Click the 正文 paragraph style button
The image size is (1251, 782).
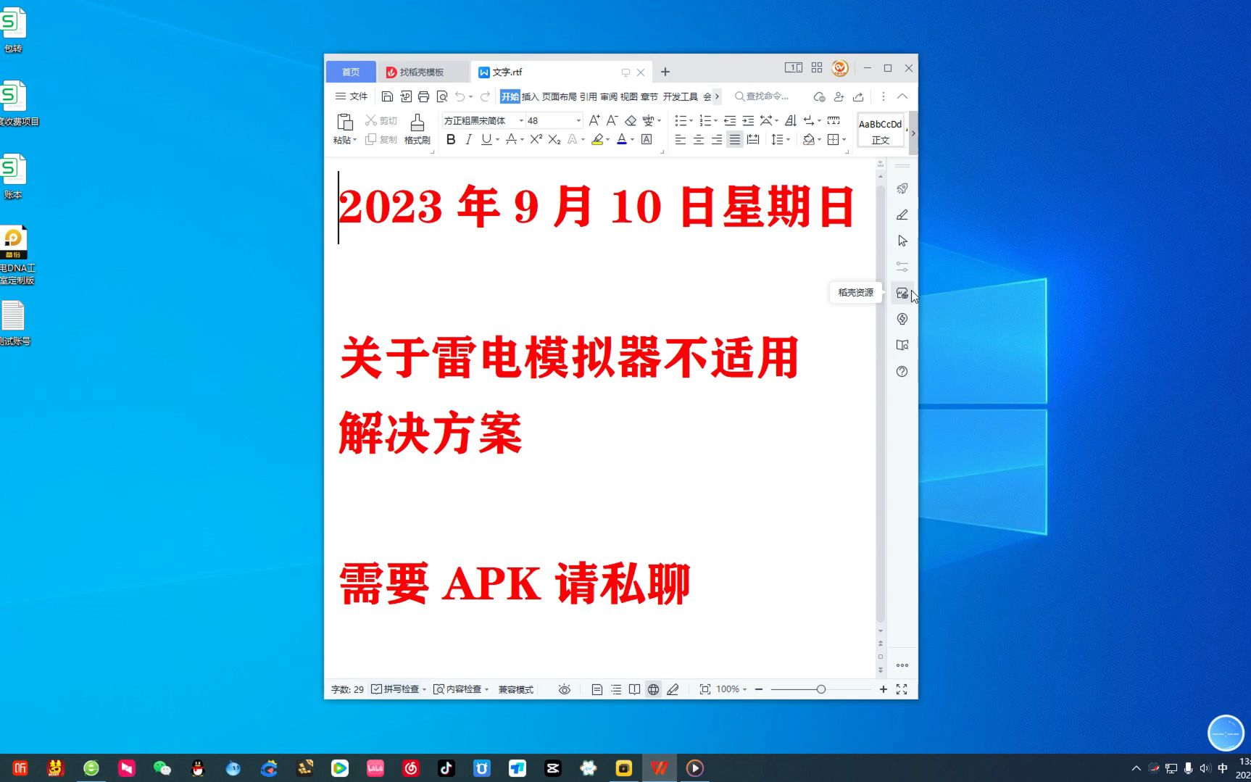(879, 131)
